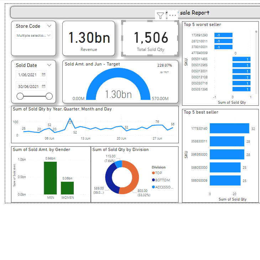Open calendar picker for end date 30/06/2021
Image resolution: width=260 pixels, height=260 pixels.
coord(44,86)
